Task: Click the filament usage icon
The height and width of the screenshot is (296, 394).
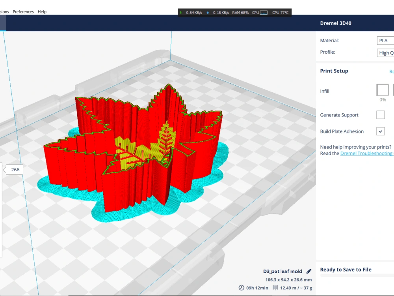Action: point(275,287)
